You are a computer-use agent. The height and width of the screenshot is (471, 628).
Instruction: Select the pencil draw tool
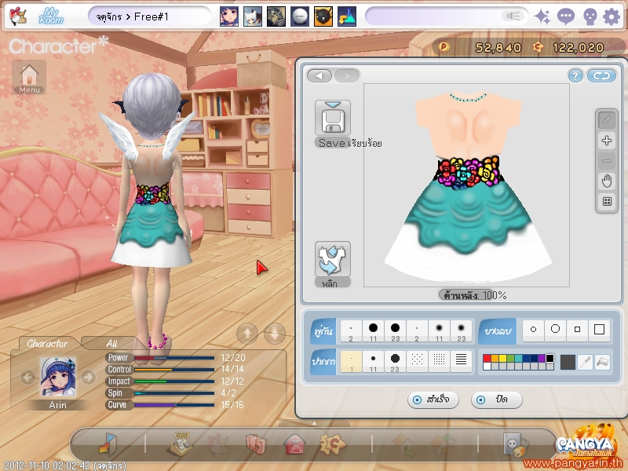tap(606, 119)
